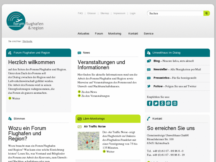Screen dimensions: 216x162
Task: Click the green search magnifier button
Action: [x=206, y=13]
